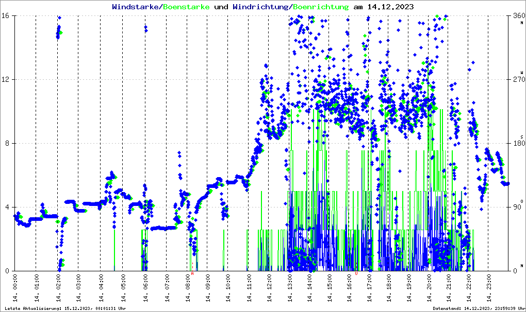Select the green "Boenrichtung" title word

tap(321, 7)
